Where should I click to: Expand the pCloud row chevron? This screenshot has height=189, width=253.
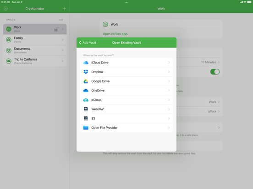169,100
